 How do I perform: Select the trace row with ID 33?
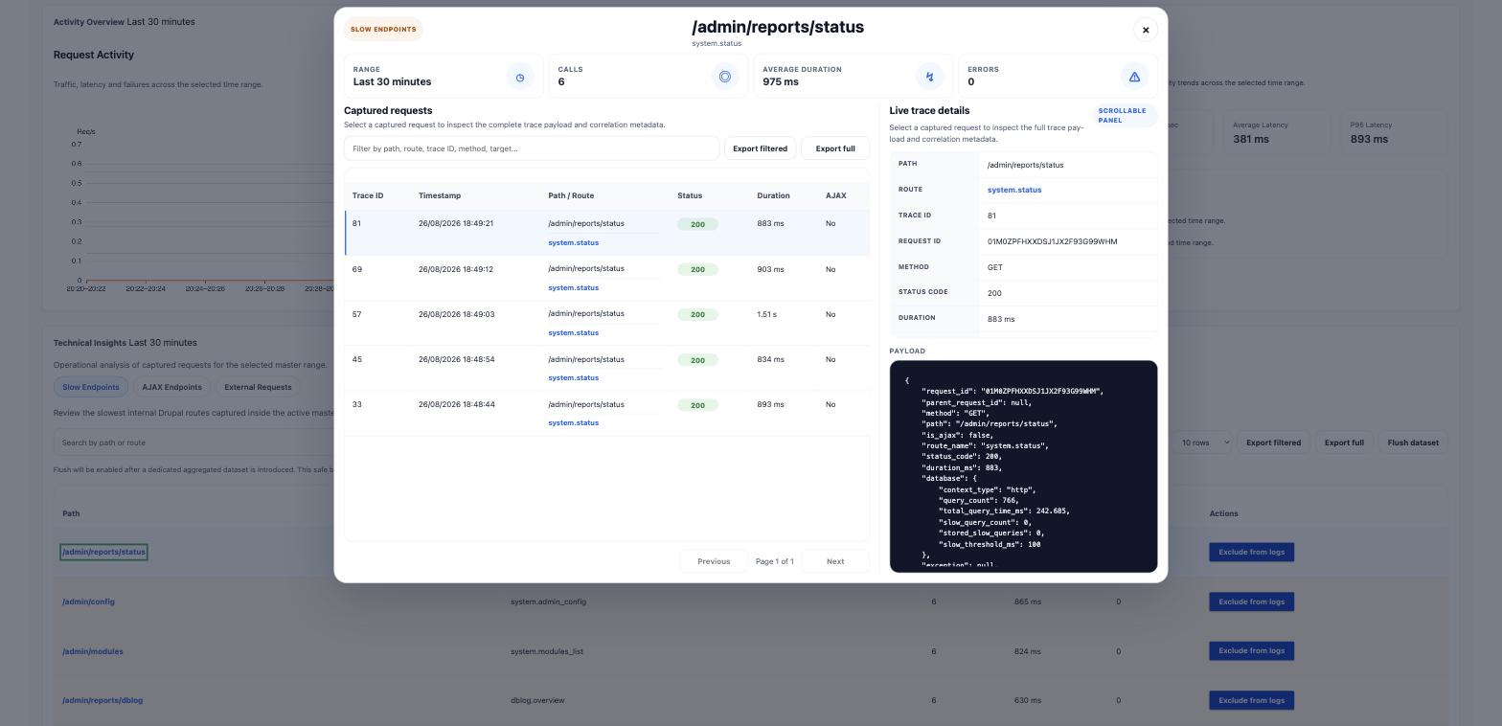pyautogui.click(x=607, y=413)
